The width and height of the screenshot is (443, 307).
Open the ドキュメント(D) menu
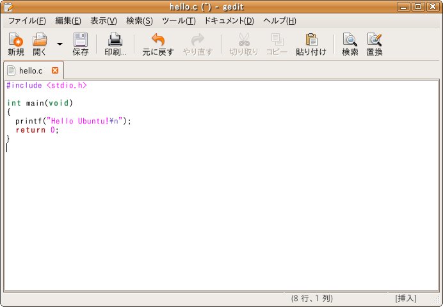point(229,20)
